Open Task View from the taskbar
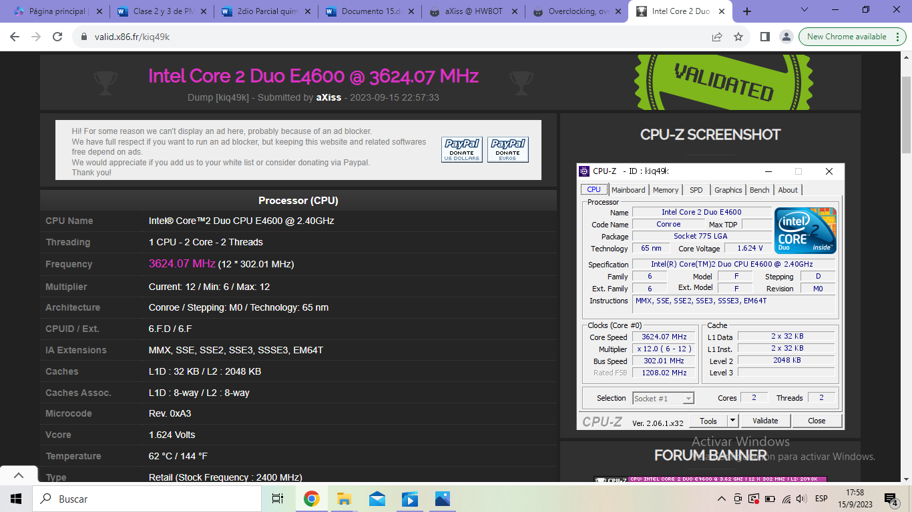 click(278, 499)
